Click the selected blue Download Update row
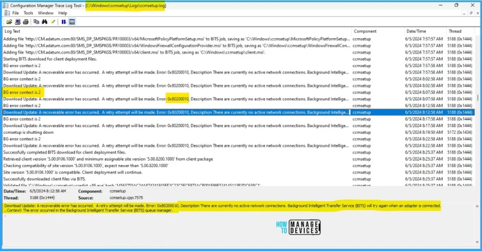Screen dimensions: 482x251 pyautogui.click(x=239, y=112)
